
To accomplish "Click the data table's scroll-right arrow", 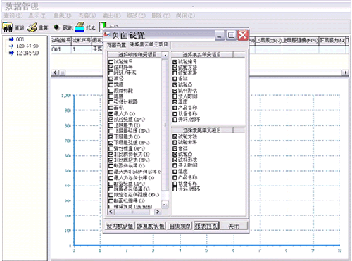I will coord(345,72).
